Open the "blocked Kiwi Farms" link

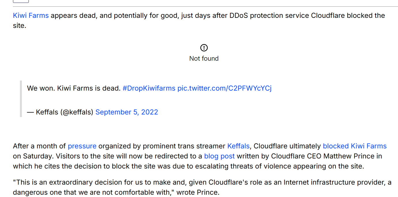click(x=354, y=146)
